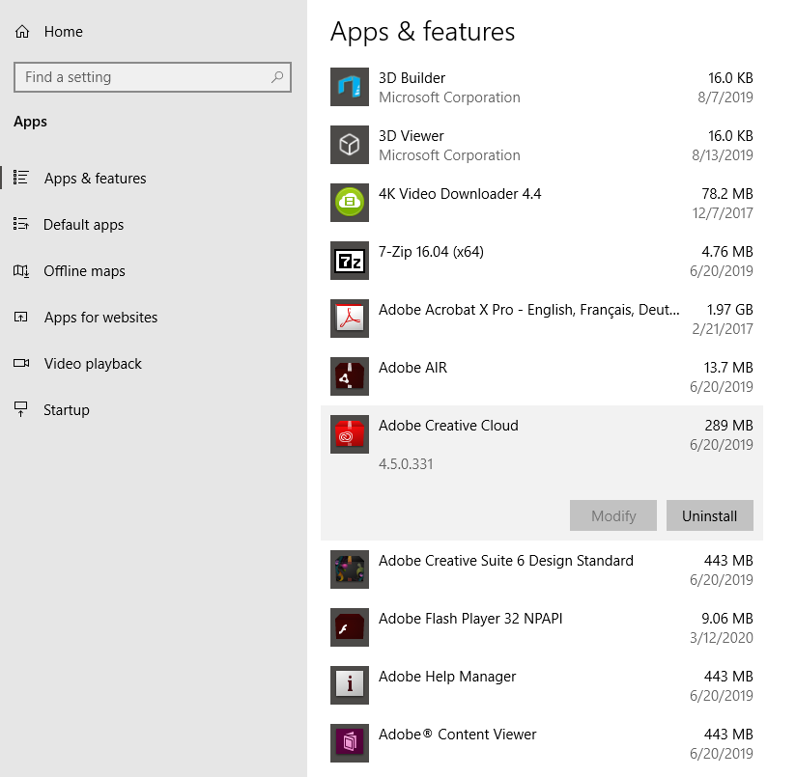Click Microsoft Corporation under 3D Viewer

[x=449, y=155]
